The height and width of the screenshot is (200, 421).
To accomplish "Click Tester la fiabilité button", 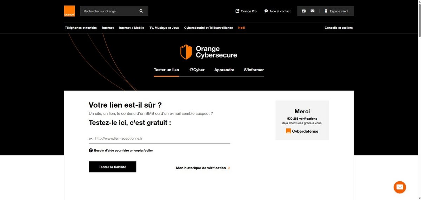I will pos(112,167).
